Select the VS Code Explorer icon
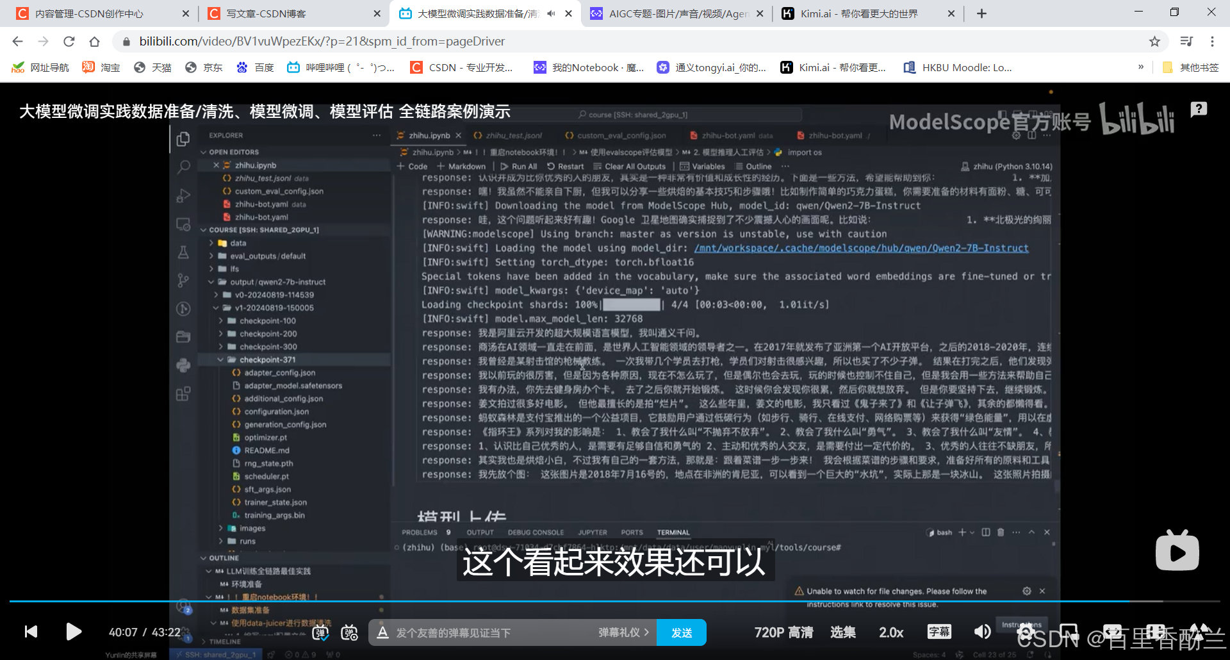Image resolution: width=1230 pixels, height=660 pixels. click(183, 139)
